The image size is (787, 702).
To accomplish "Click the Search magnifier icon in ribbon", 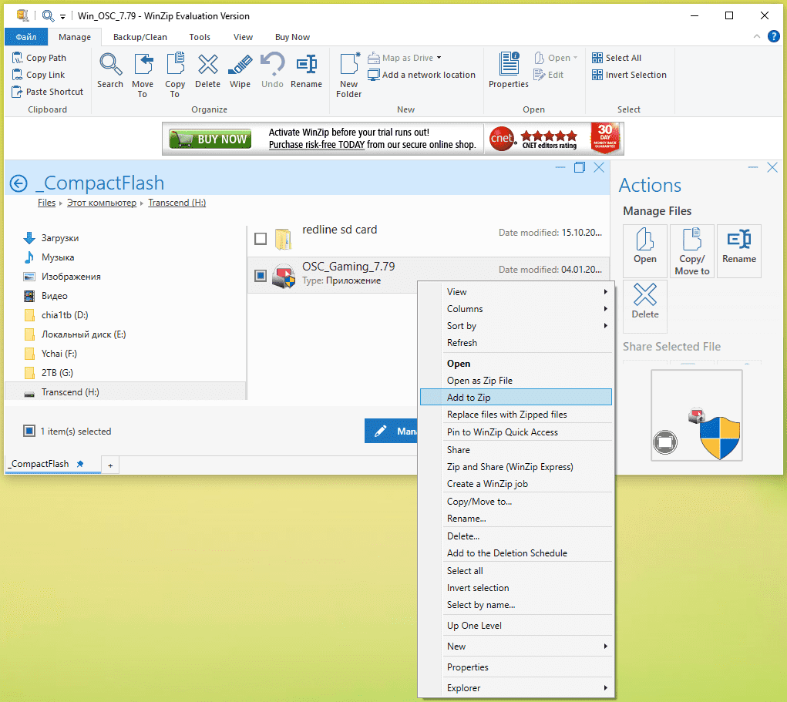I will (110, 65).
